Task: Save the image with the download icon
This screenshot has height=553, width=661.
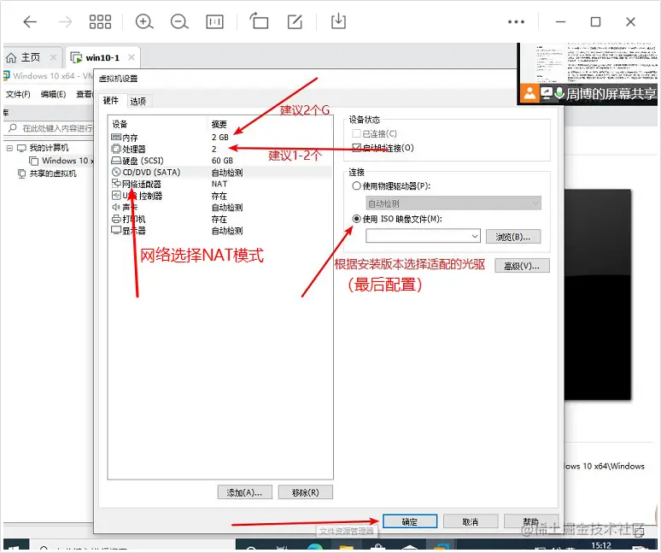Action: pyautogui.click(x=338, y=21)
